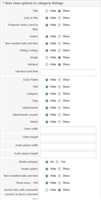Select Show for Link on title
101x200 pixels.
[59, 18]
